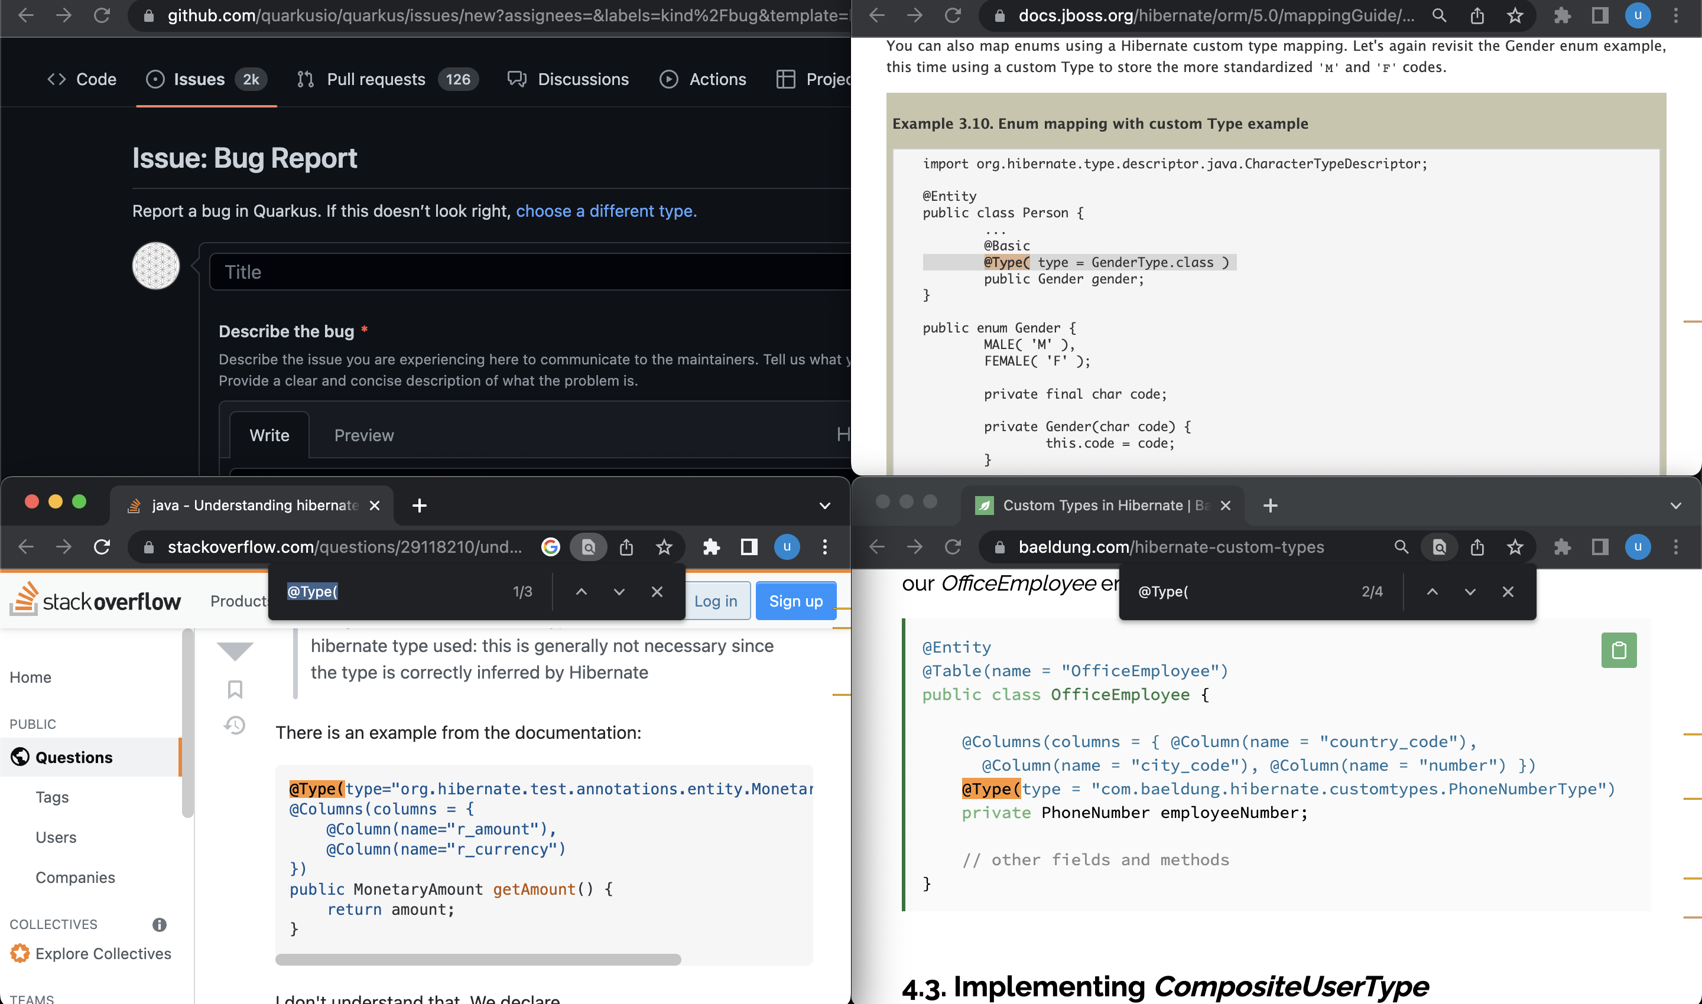Screen dimensions: 1702x1004
Task: Click the clipboard copy icon on Baeldung code block
Action: click(1619, 650)
